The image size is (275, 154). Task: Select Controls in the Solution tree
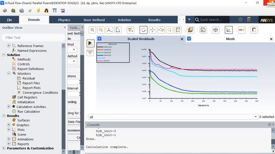(24, 64)
